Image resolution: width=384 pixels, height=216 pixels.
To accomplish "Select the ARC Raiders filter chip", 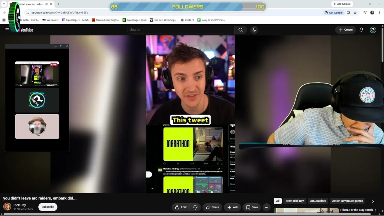I will (318, 201).
